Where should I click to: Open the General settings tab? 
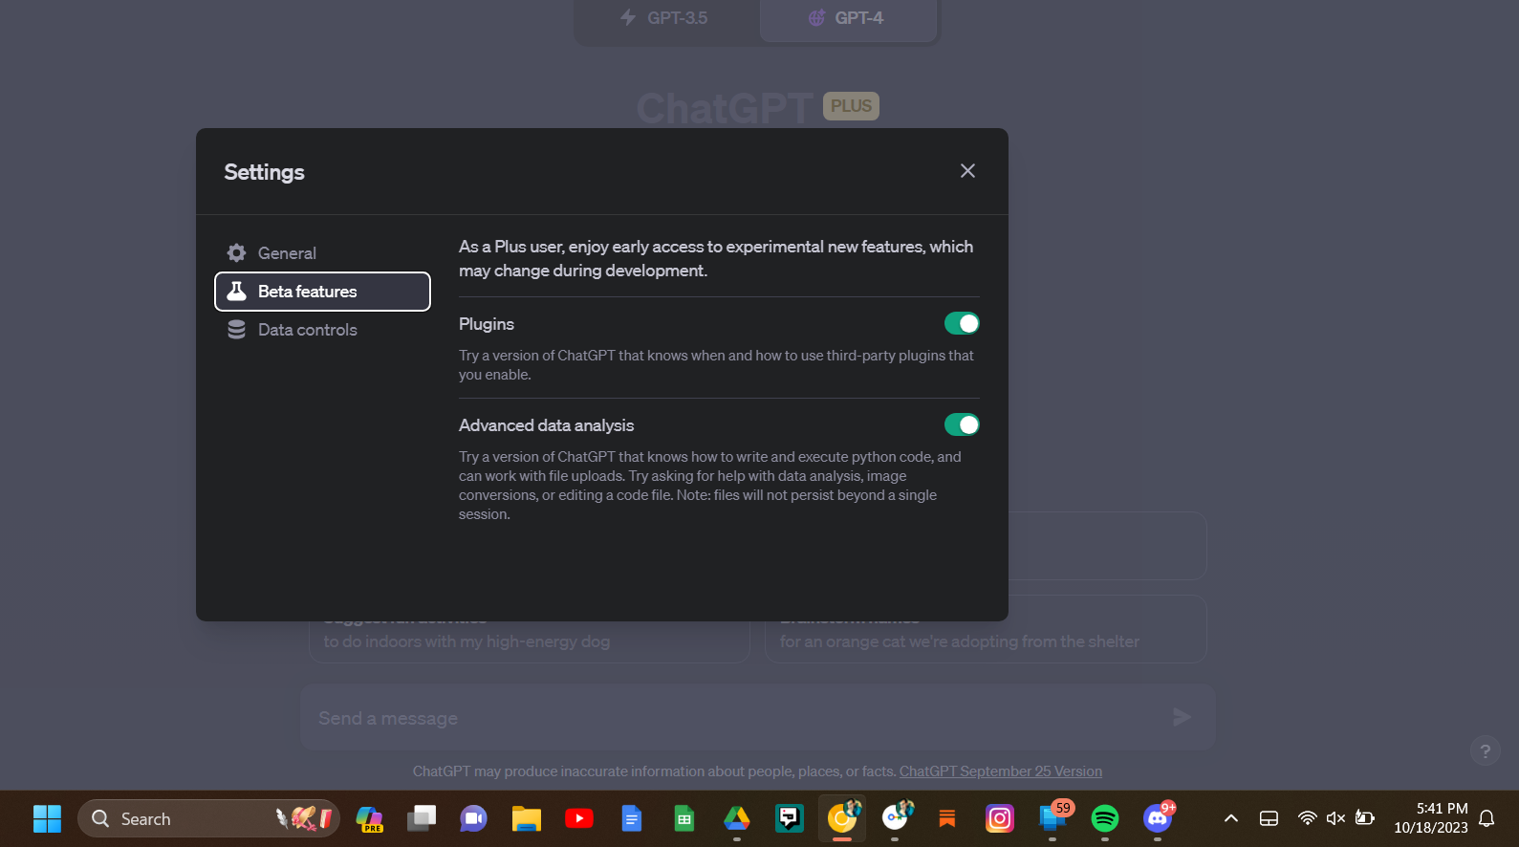coord(322,253)
